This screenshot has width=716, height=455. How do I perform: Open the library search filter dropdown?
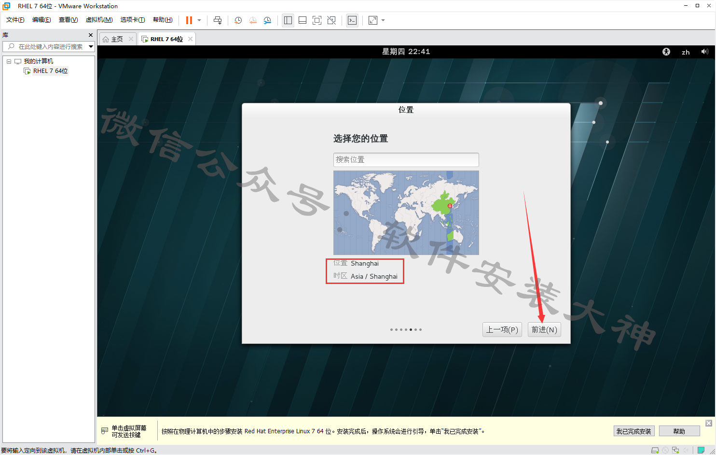(x=91, y=46)
